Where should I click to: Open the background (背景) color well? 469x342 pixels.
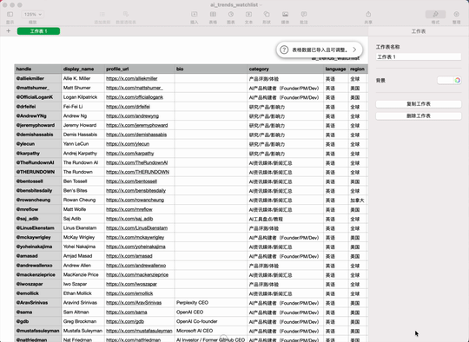tap(446, 80)
